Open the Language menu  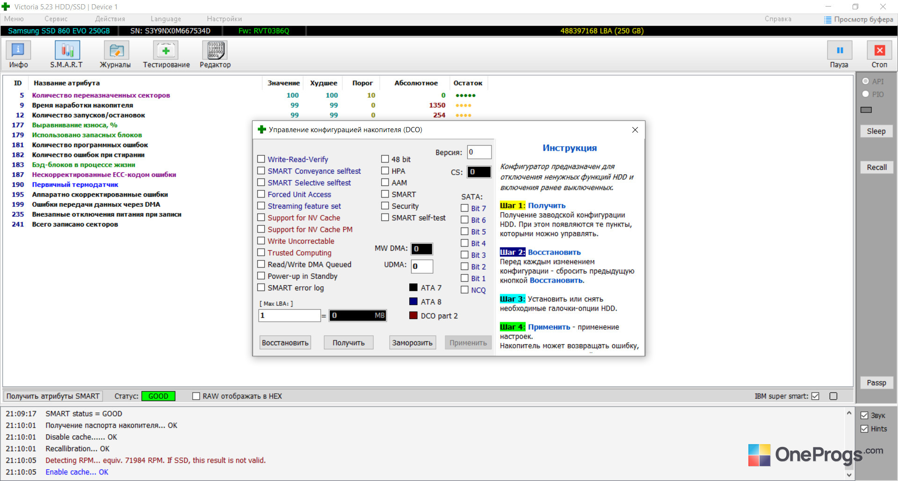166,19
